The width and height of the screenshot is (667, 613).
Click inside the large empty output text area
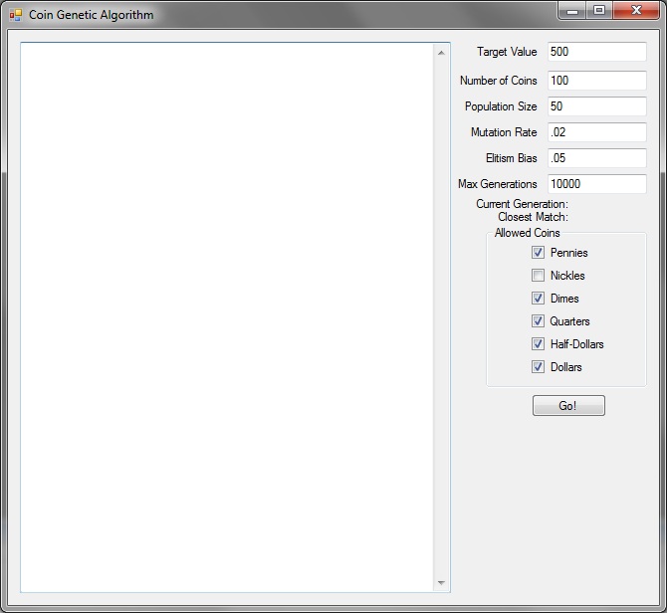coord(227,316)
